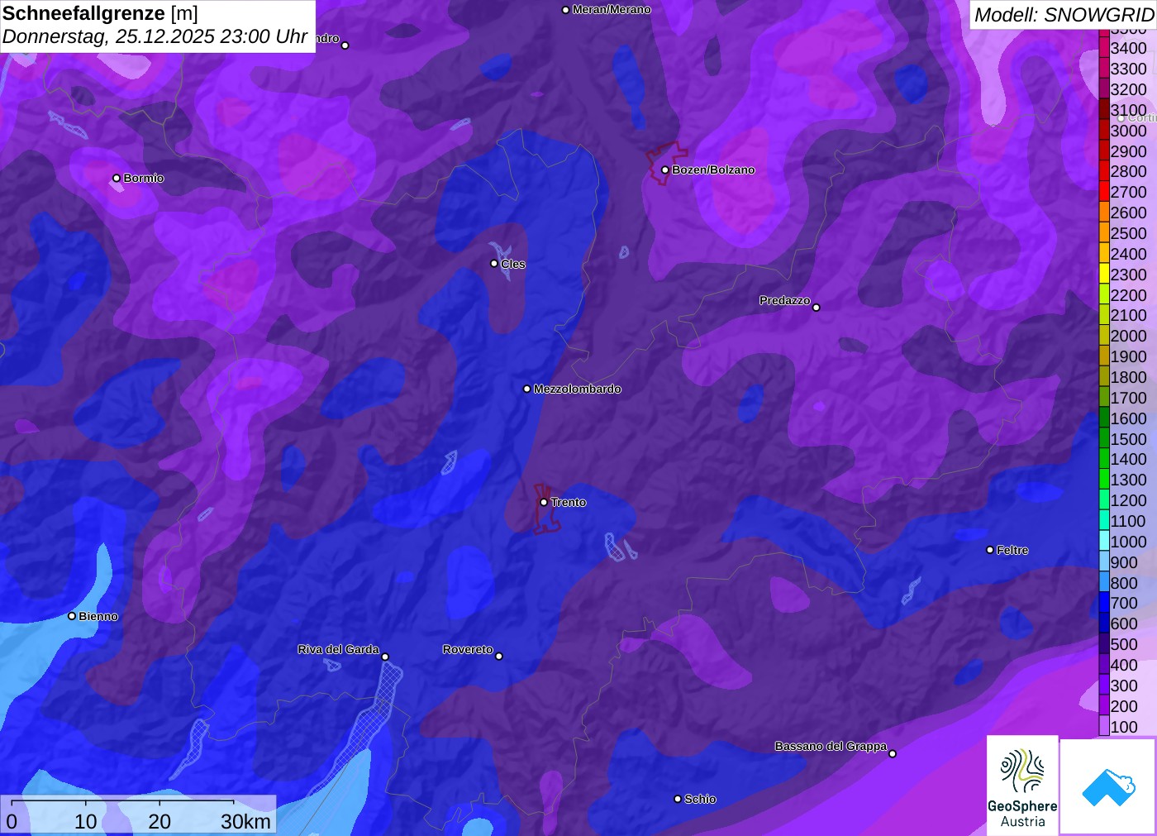This screenshot has width=1157, height=836.
Task: Click the Bozen/Bolzano city label
Action: point(713,170)
